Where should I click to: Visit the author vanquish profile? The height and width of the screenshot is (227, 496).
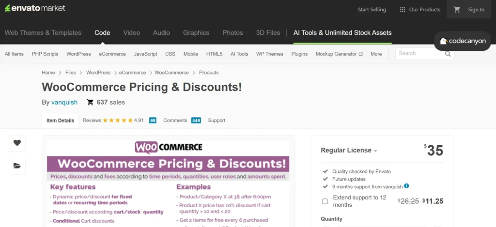click(x=64, y=102)
